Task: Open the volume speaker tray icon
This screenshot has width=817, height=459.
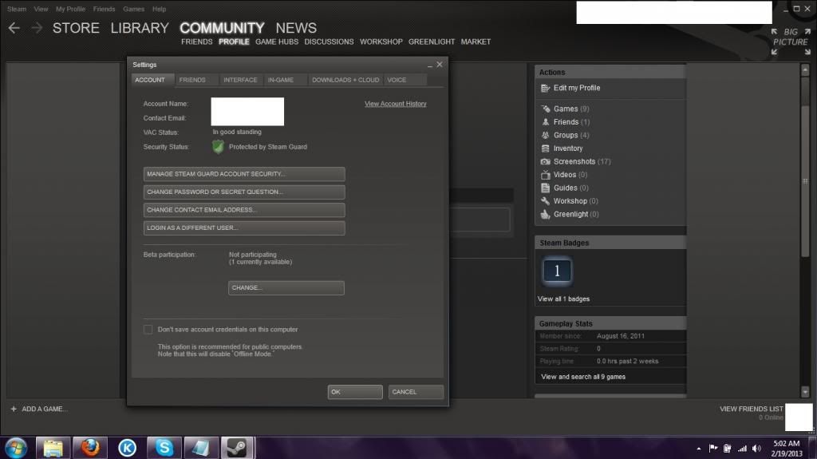Action: click(757, 449)
